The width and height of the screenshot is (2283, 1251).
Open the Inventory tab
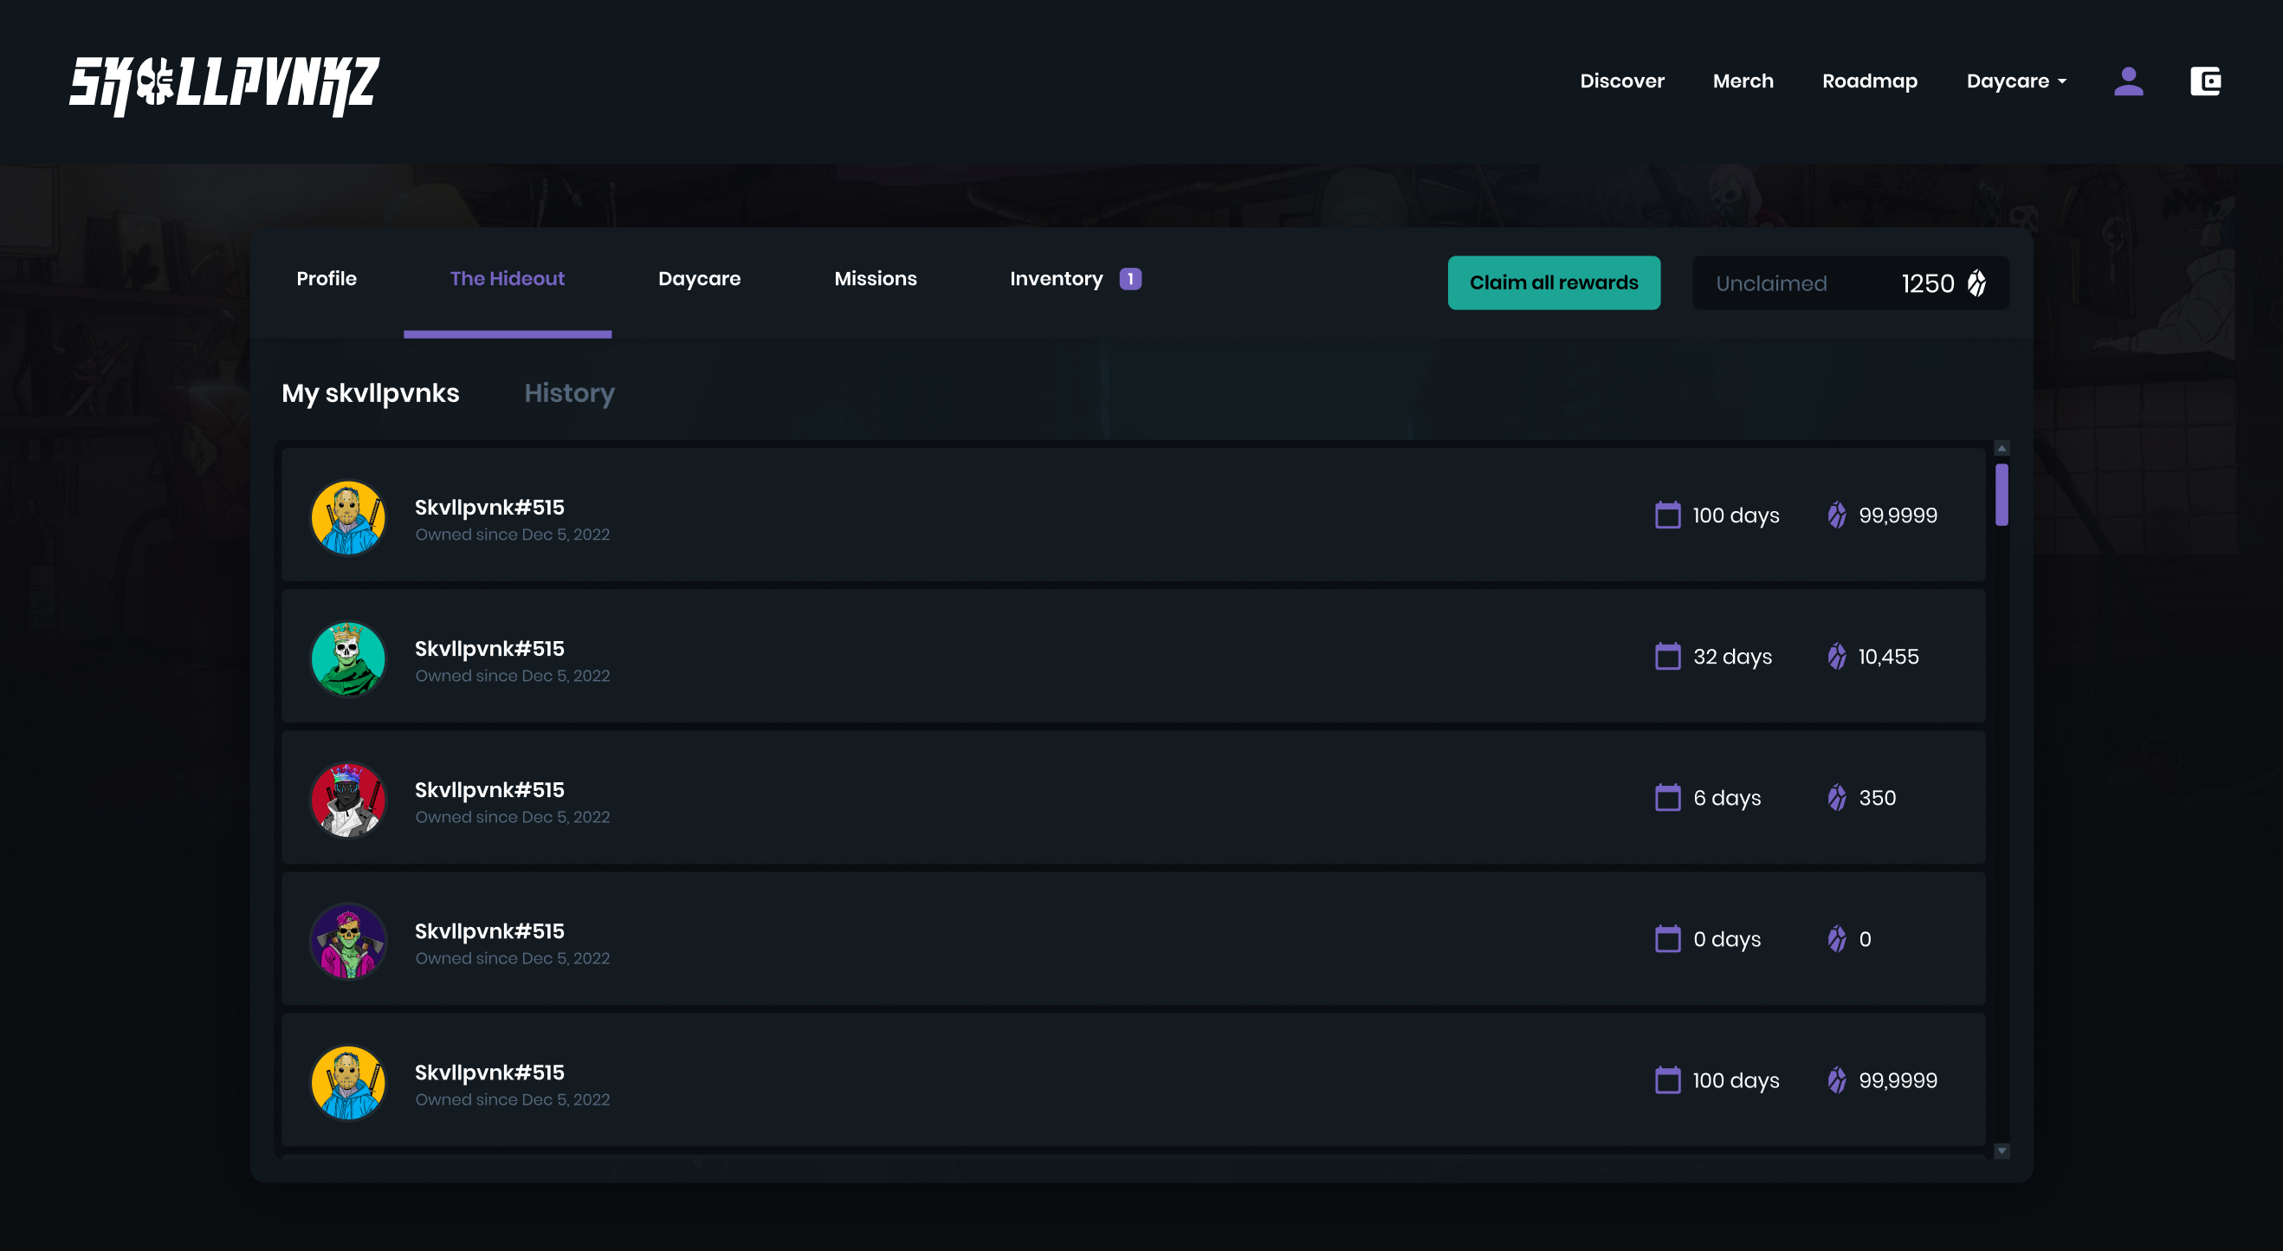1057,278
